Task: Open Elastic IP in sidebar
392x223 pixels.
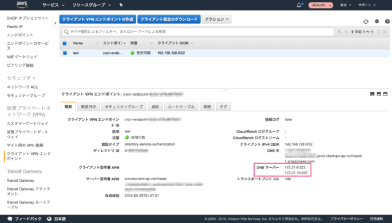Action: click(15, 27)
